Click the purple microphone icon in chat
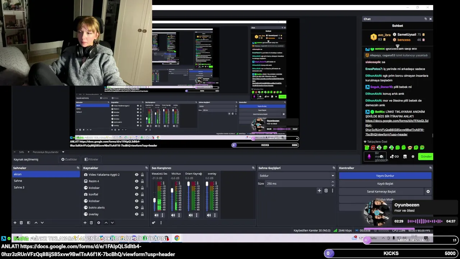Screen dimensions: 460x259 pos(369,156)
